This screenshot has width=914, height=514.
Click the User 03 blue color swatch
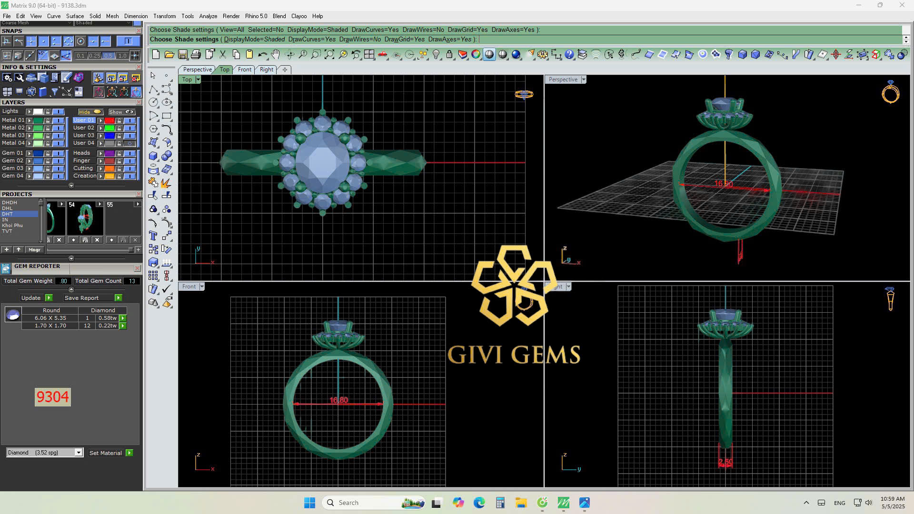tap(109, 136)
